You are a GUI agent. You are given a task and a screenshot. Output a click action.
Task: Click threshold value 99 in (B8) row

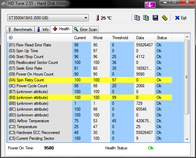114,98
